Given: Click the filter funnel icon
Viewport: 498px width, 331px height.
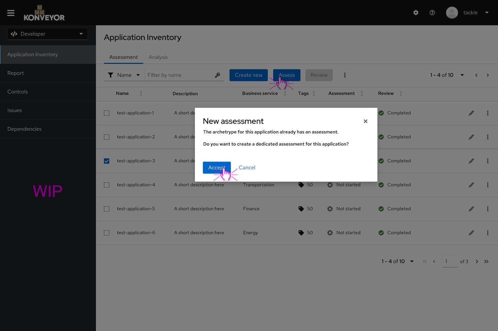Looking at the screenshot, I should 111,75.
